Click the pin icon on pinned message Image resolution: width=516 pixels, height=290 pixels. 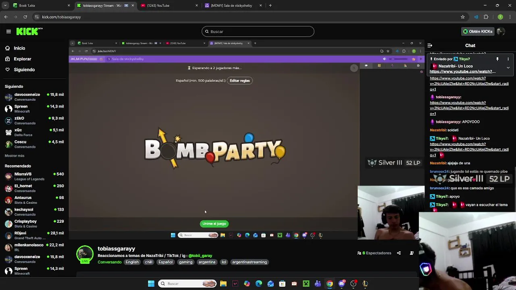pyautogui.click(x=497, y=59)
